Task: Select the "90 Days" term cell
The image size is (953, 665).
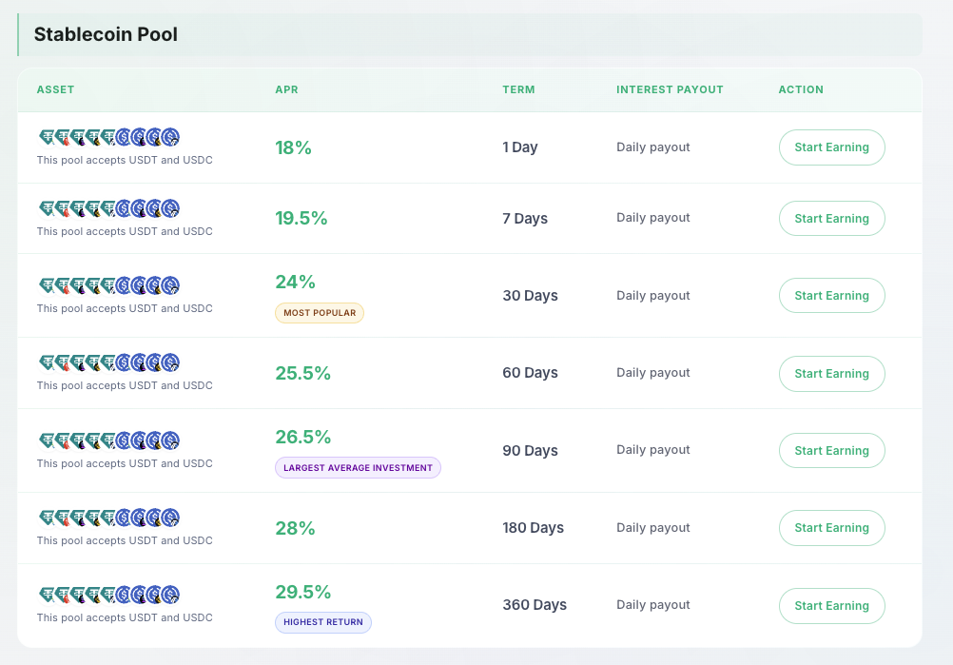Action: (x=530, y=450)
